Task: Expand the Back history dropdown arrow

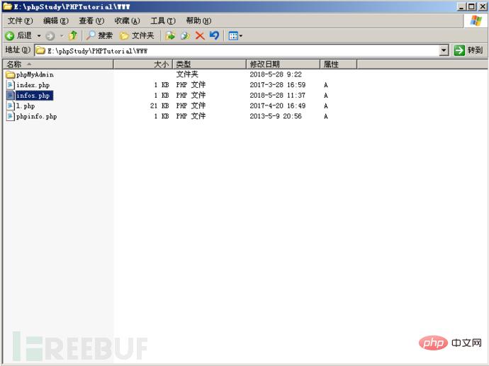Action: (x=39, y=36)
